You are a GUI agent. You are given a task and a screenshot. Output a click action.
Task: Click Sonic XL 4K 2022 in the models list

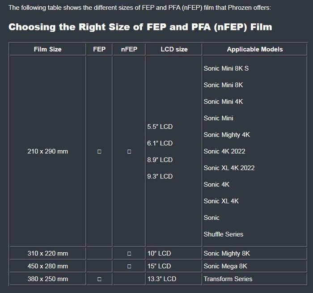(229, 168)
